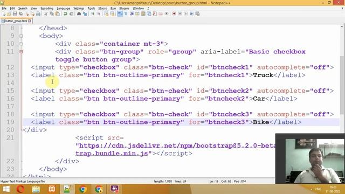Click the Redo toolbar icon

71,13
